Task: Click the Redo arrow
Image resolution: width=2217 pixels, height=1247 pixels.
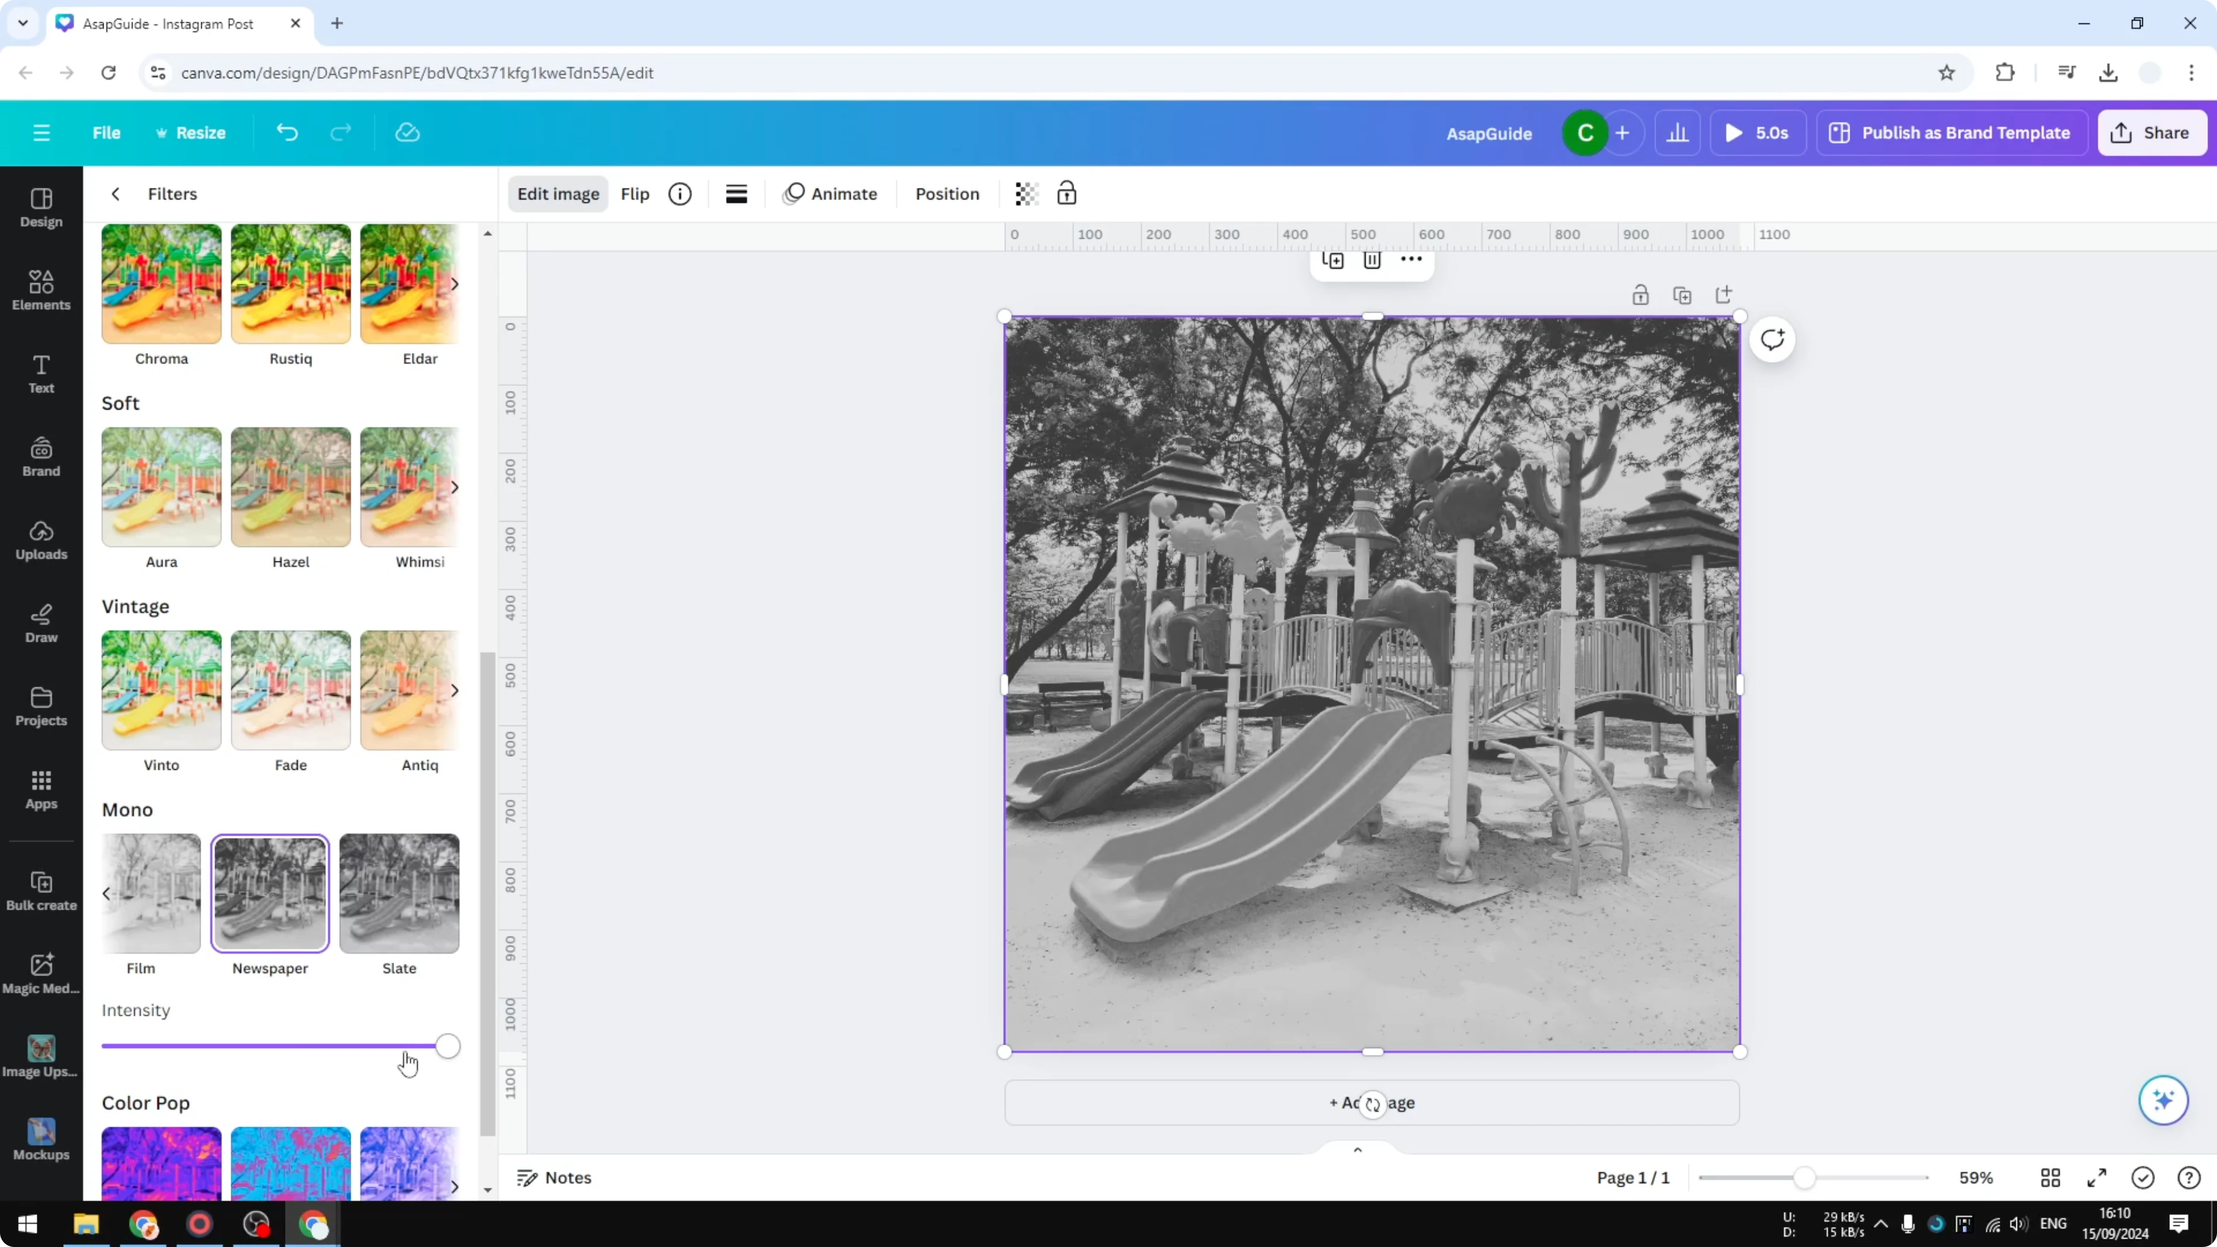Action: (341, 133)
